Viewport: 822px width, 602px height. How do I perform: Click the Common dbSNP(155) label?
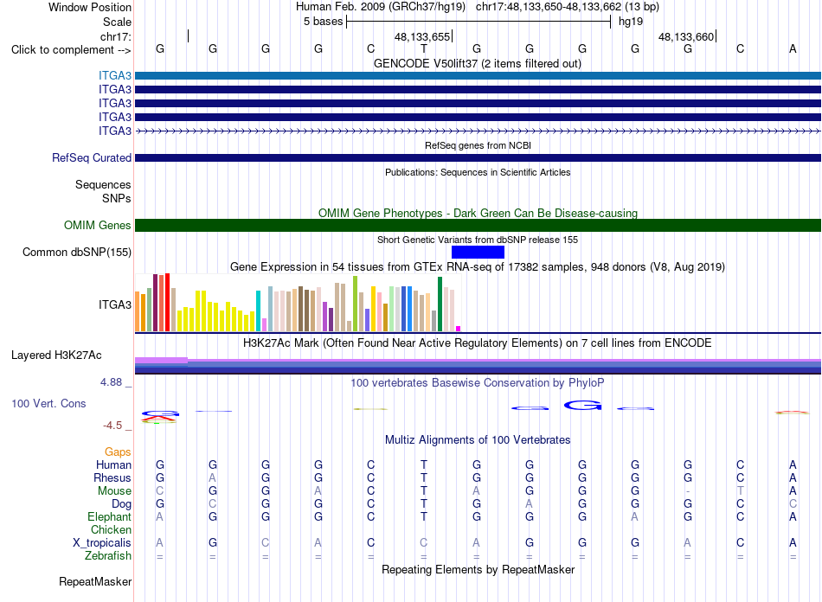point(77,252)
